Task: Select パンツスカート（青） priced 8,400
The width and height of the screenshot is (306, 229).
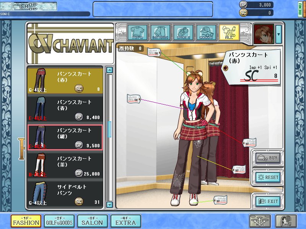Action: (65, 109)
